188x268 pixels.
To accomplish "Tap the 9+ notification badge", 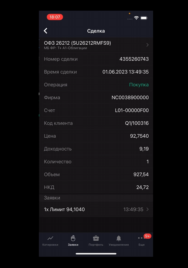I will pyautogui.click(x=147, y=236).
